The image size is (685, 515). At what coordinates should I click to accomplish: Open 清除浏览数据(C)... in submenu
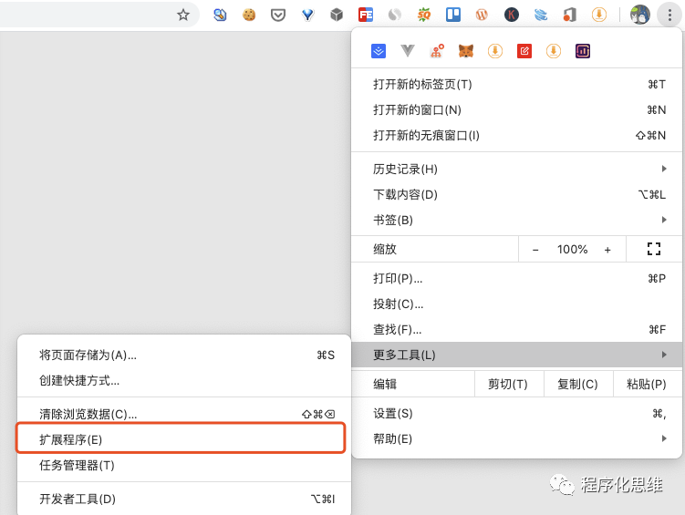(184, 414)
